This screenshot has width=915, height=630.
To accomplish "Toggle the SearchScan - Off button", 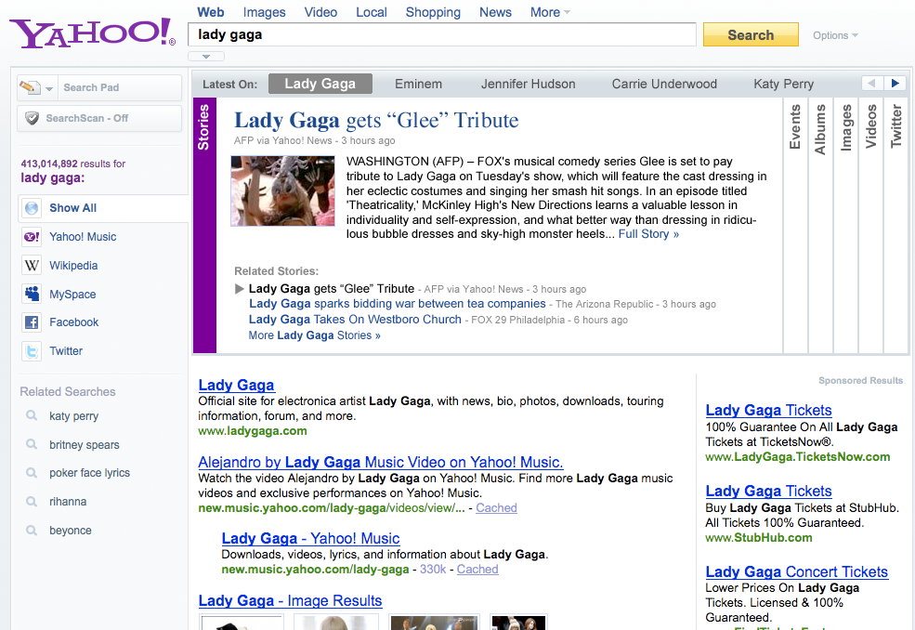I will click(99, 118).
